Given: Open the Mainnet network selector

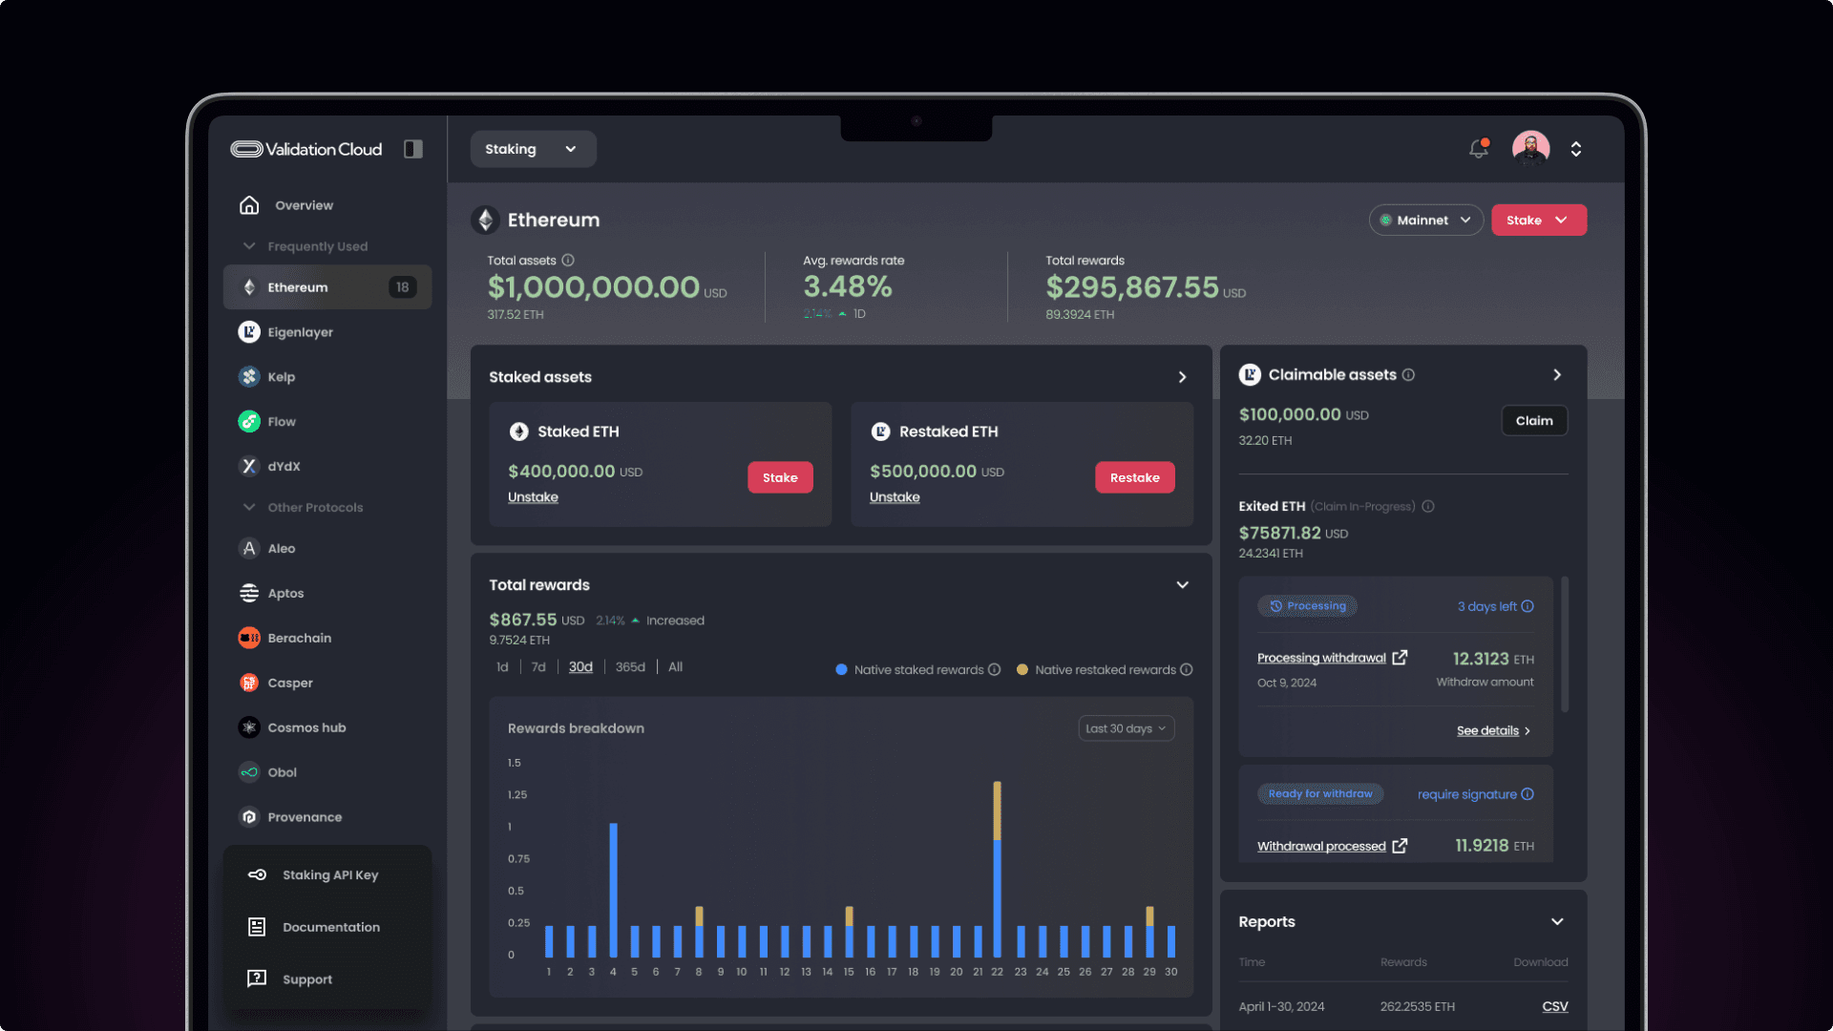Looking at the screenshot, I should pyautogui.click(x=1425, y=221).
